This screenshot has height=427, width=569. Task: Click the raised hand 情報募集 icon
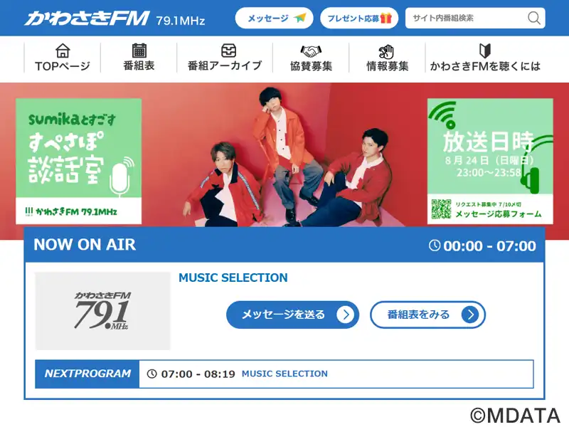pyautogui.click(x=386, y=52)
